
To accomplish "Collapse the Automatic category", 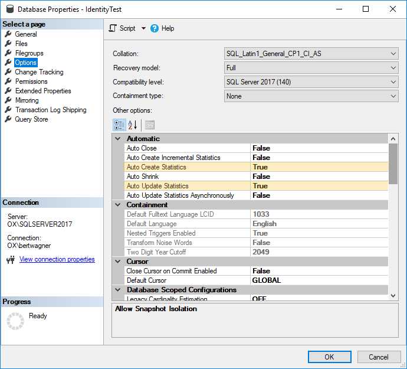I will (x=118, y=139).
